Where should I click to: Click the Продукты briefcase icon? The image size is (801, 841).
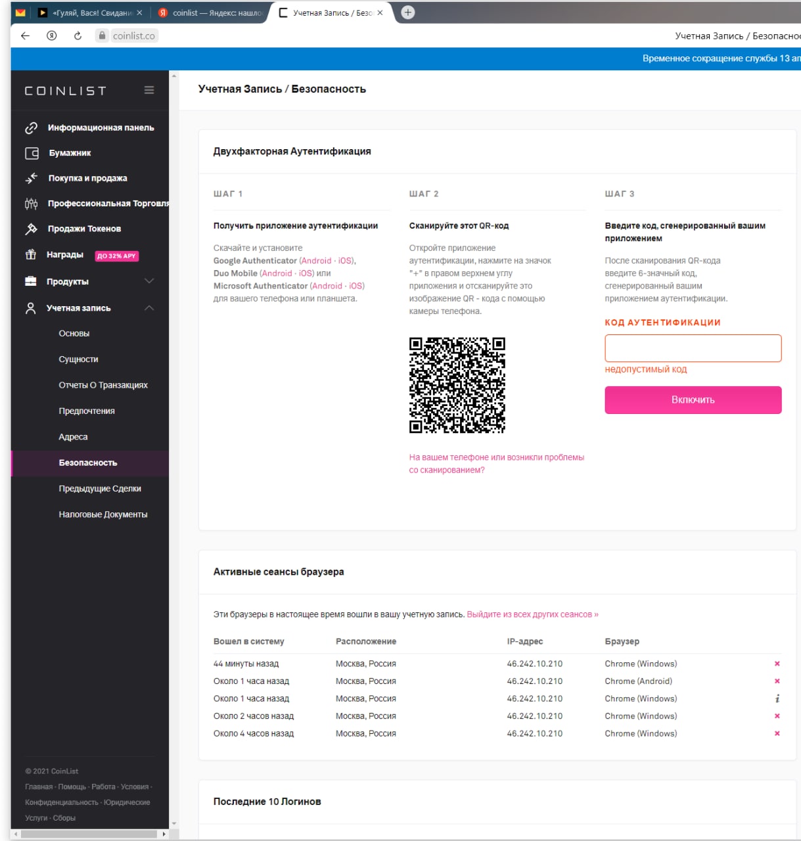coord(31,281)
